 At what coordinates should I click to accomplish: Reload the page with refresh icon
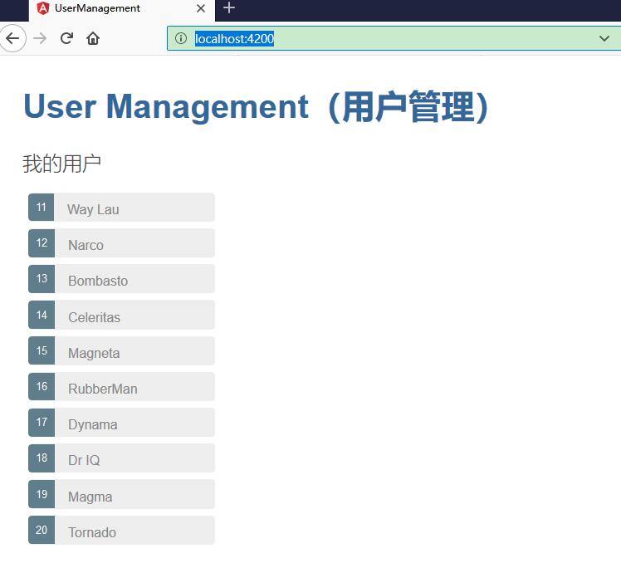tap(66, 38)
